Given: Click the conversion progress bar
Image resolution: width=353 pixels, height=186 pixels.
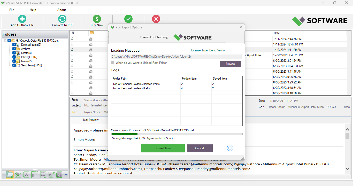Looking at the screenshot, I should 177,134.
